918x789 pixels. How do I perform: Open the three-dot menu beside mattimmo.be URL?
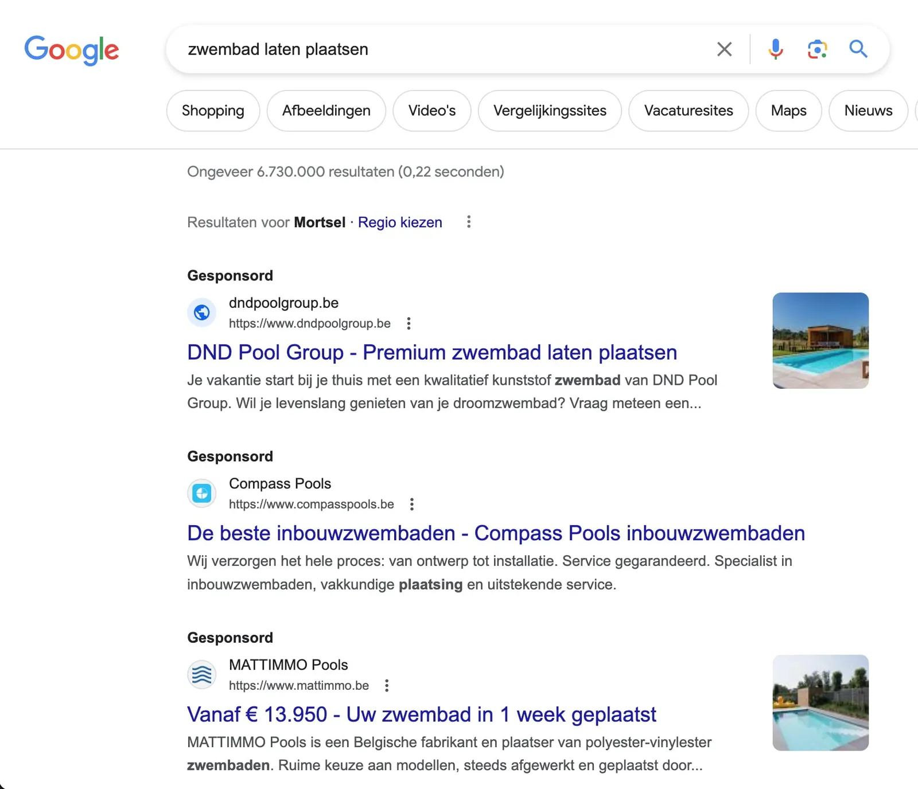[x=387, y=685]
